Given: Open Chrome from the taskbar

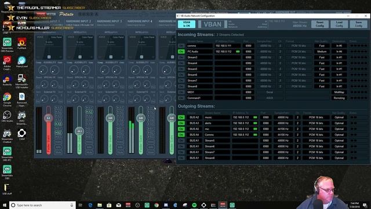Looking at the screenshot, I should pyautogui.click(x=157, y=205).
